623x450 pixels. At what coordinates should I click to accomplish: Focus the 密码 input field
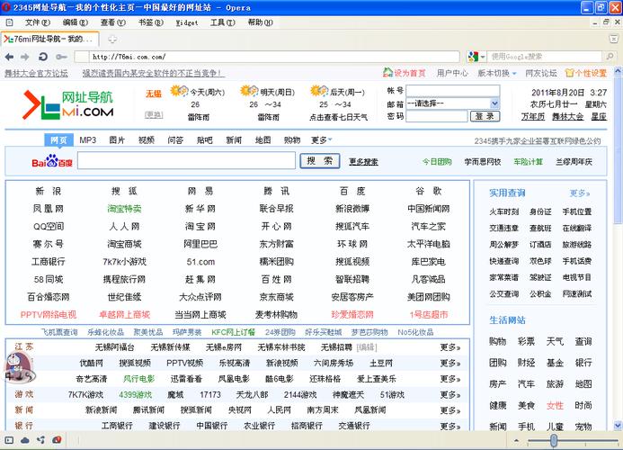point(437,116)
